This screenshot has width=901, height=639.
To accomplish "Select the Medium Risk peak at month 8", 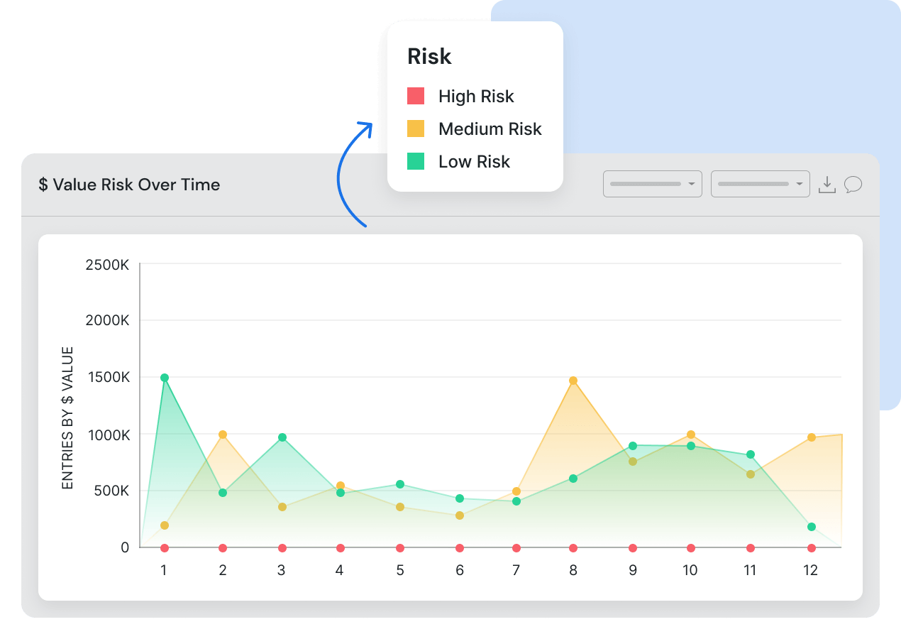I will [573, 381].
